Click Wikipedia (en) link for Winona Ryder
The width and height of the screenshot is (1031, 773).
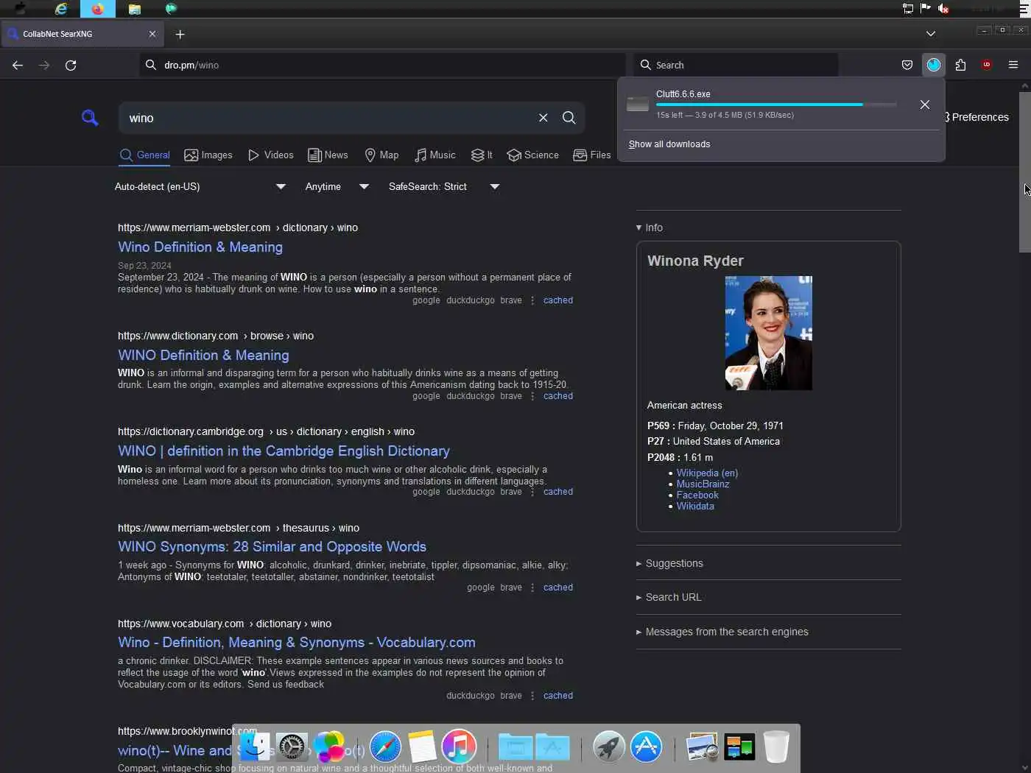click(707, 473)
